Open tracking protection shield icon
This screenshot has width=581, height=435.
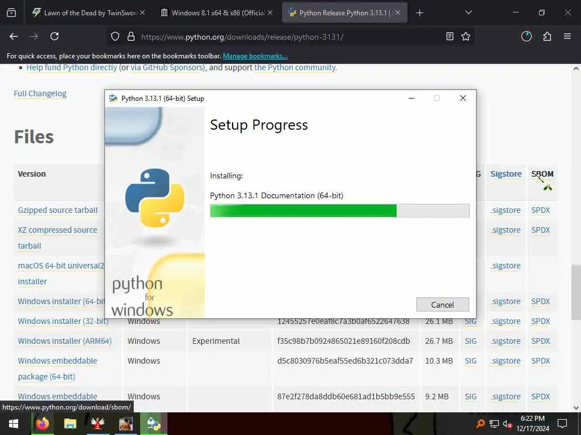(115, 37)
